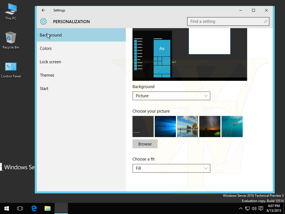Launch Microsoft Edge from the taskbar
The width and height of the screenshot is (285, 214).
pos(34,208)
